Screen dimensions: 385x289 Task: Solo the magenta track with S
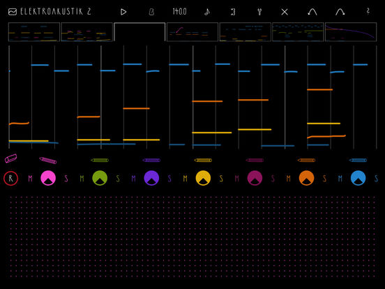tap(273, 179)
